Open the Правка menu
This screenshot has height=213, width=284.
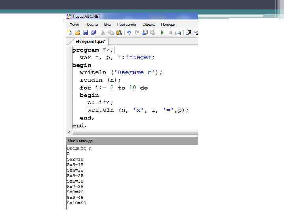click(92, 24)
